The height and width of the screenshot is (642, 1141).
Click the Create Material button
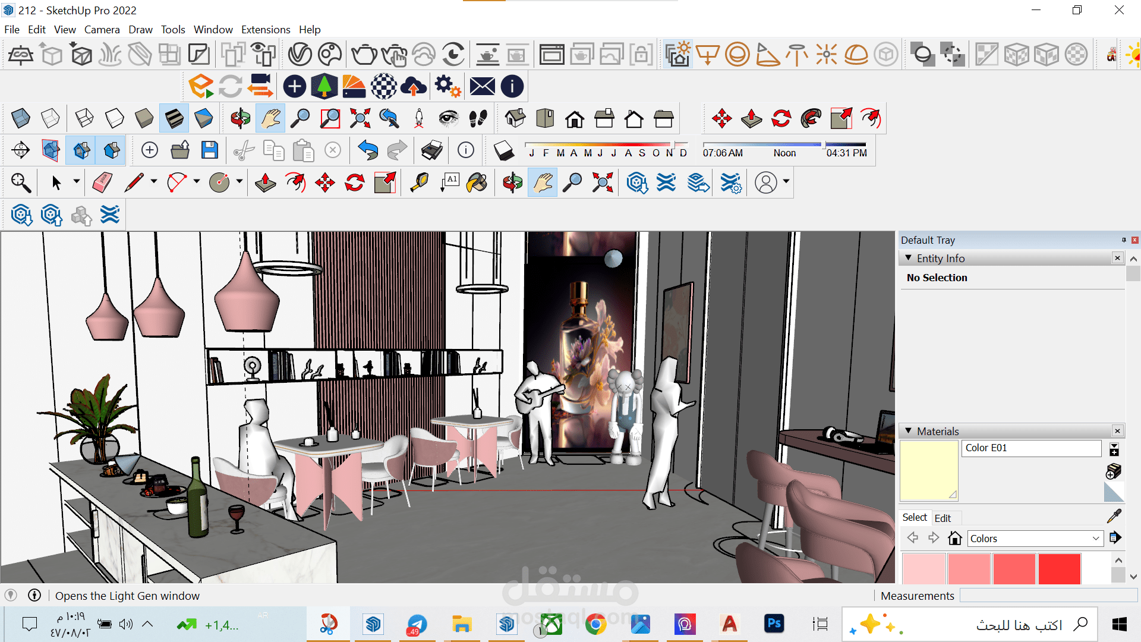pyautogui.click(x=1114, y=471)
